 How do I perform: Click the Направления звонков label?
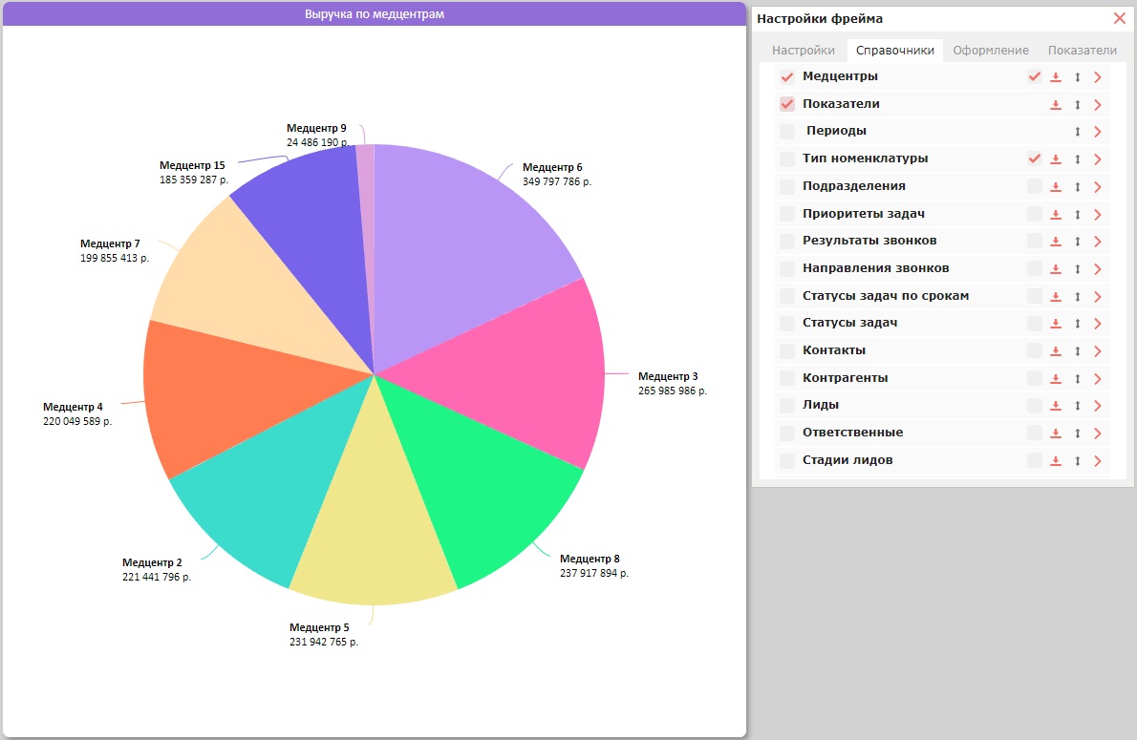(875, 268)
